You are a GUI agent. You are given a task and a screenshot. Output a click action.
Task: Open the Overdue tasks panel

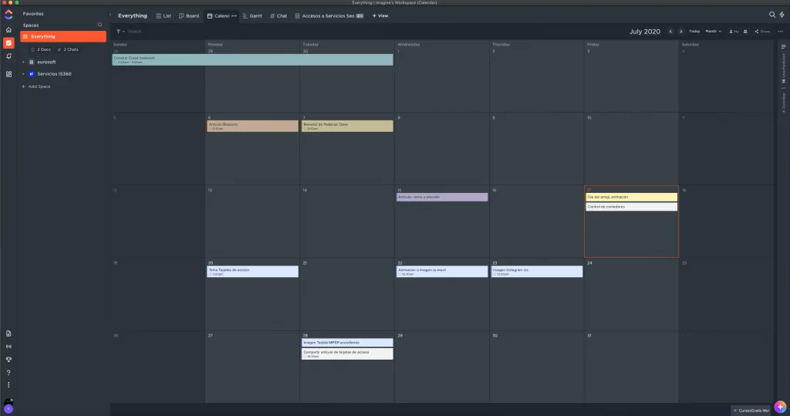(x=784, y=103)
